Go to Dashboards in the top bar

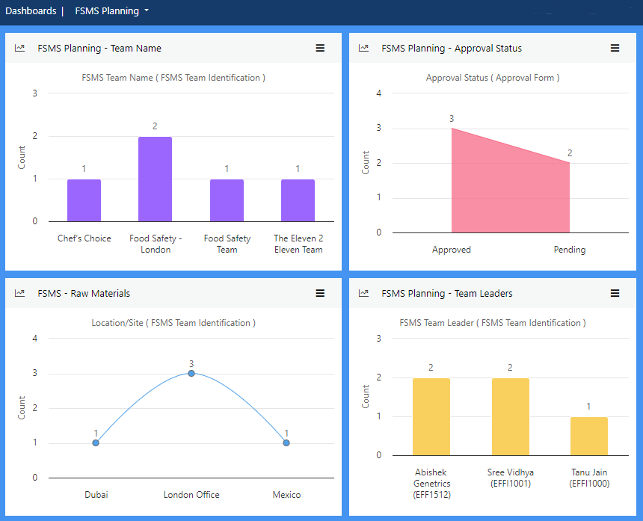31,11
